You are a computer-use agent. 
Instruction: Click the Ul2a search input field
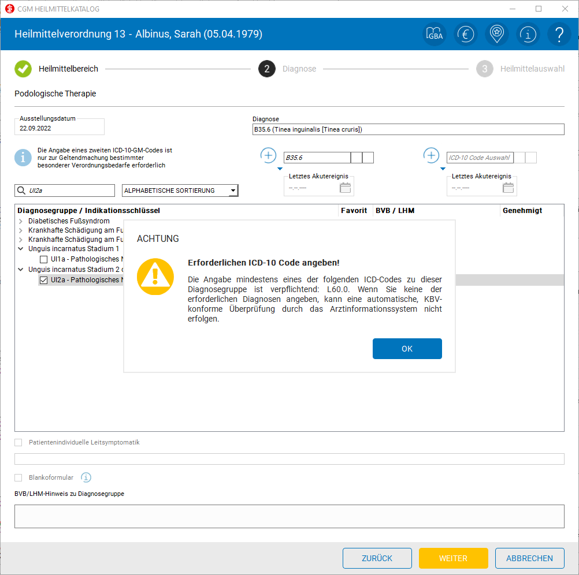65,191
